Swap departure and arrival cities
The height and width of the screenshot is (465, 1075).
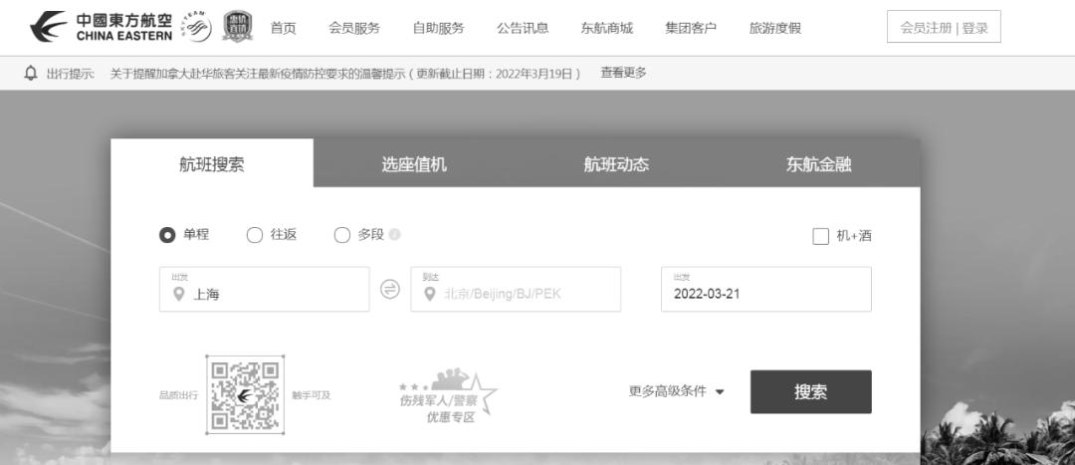(389, 290)
